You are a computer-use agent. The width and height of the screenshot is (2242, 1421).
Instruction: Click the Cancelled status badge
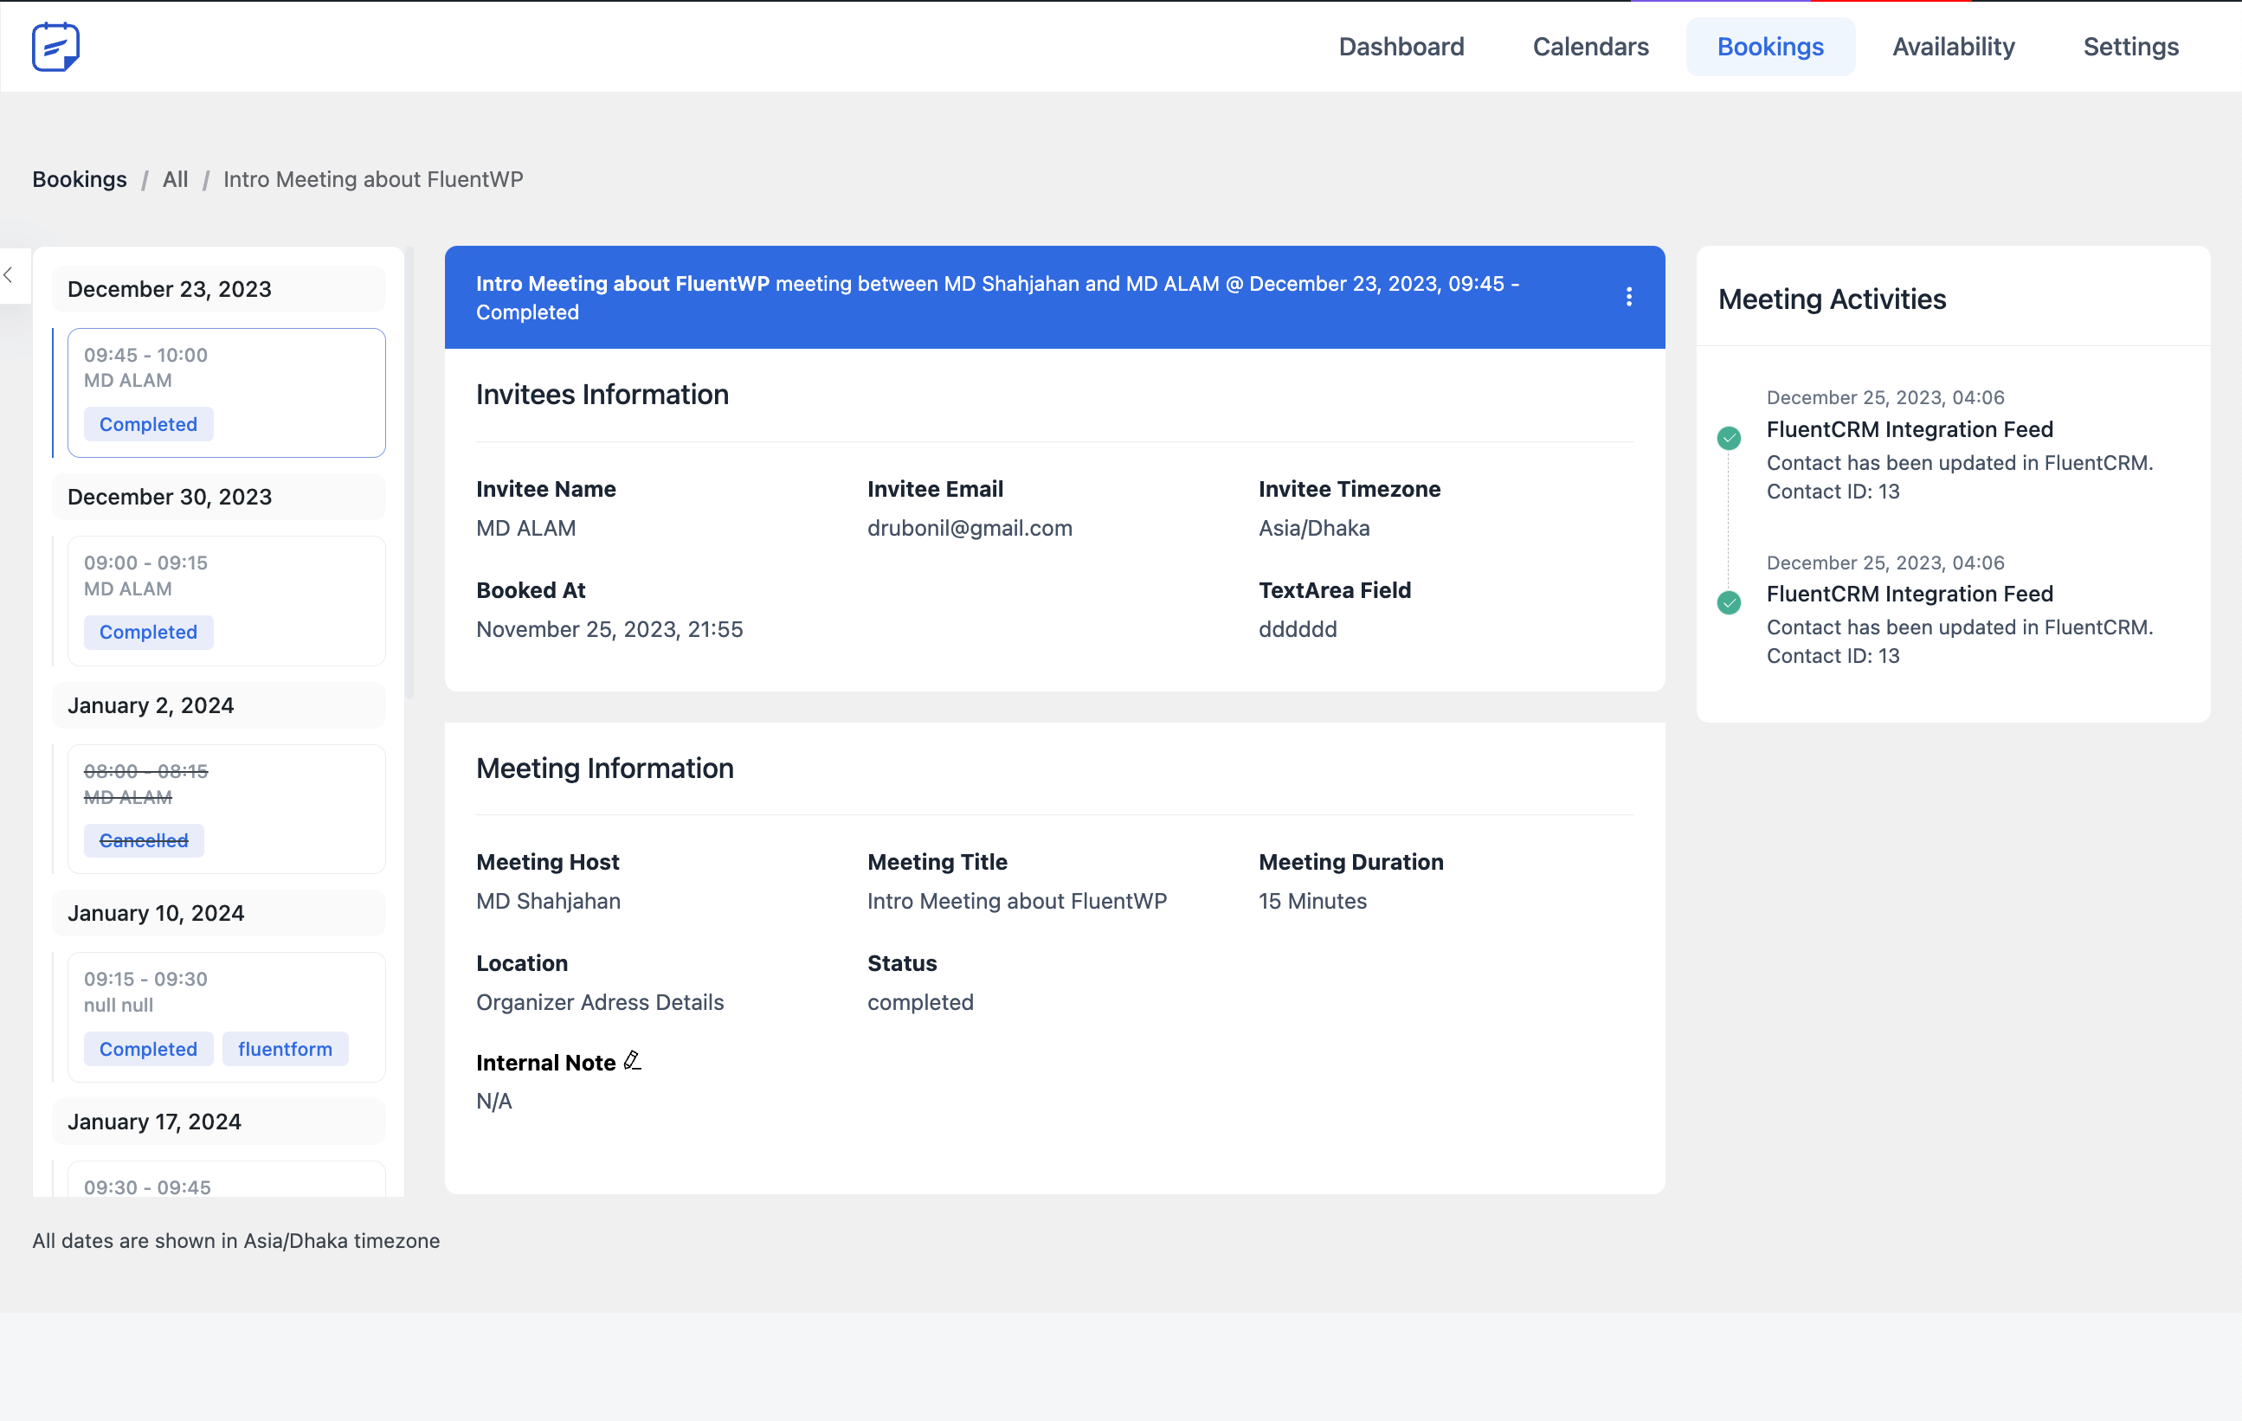click(144, 840)
